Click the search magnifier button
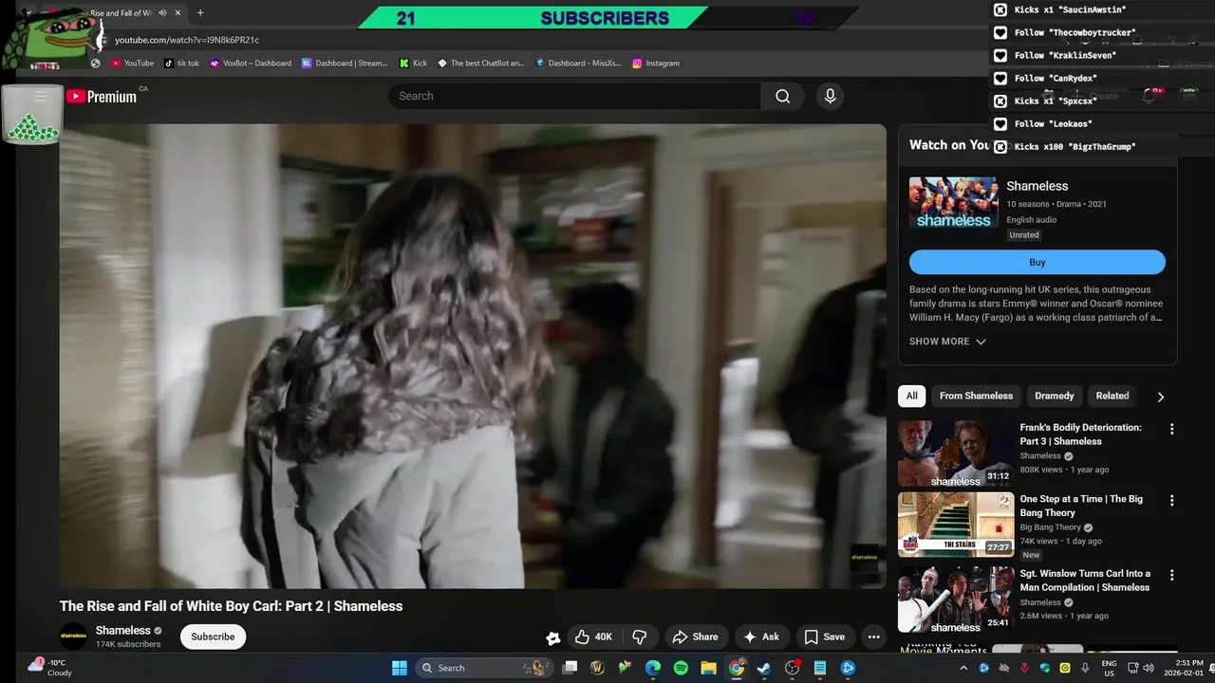1215x683 pixels. click(x=782, y=96)
